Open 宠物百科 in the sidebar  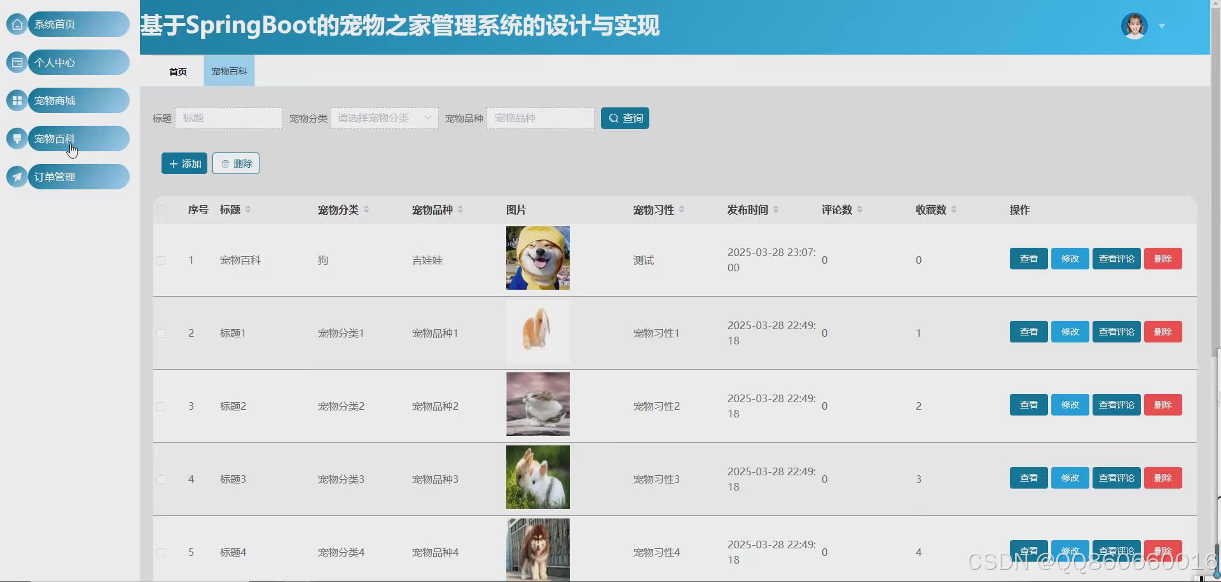click(x=78, y=139)
